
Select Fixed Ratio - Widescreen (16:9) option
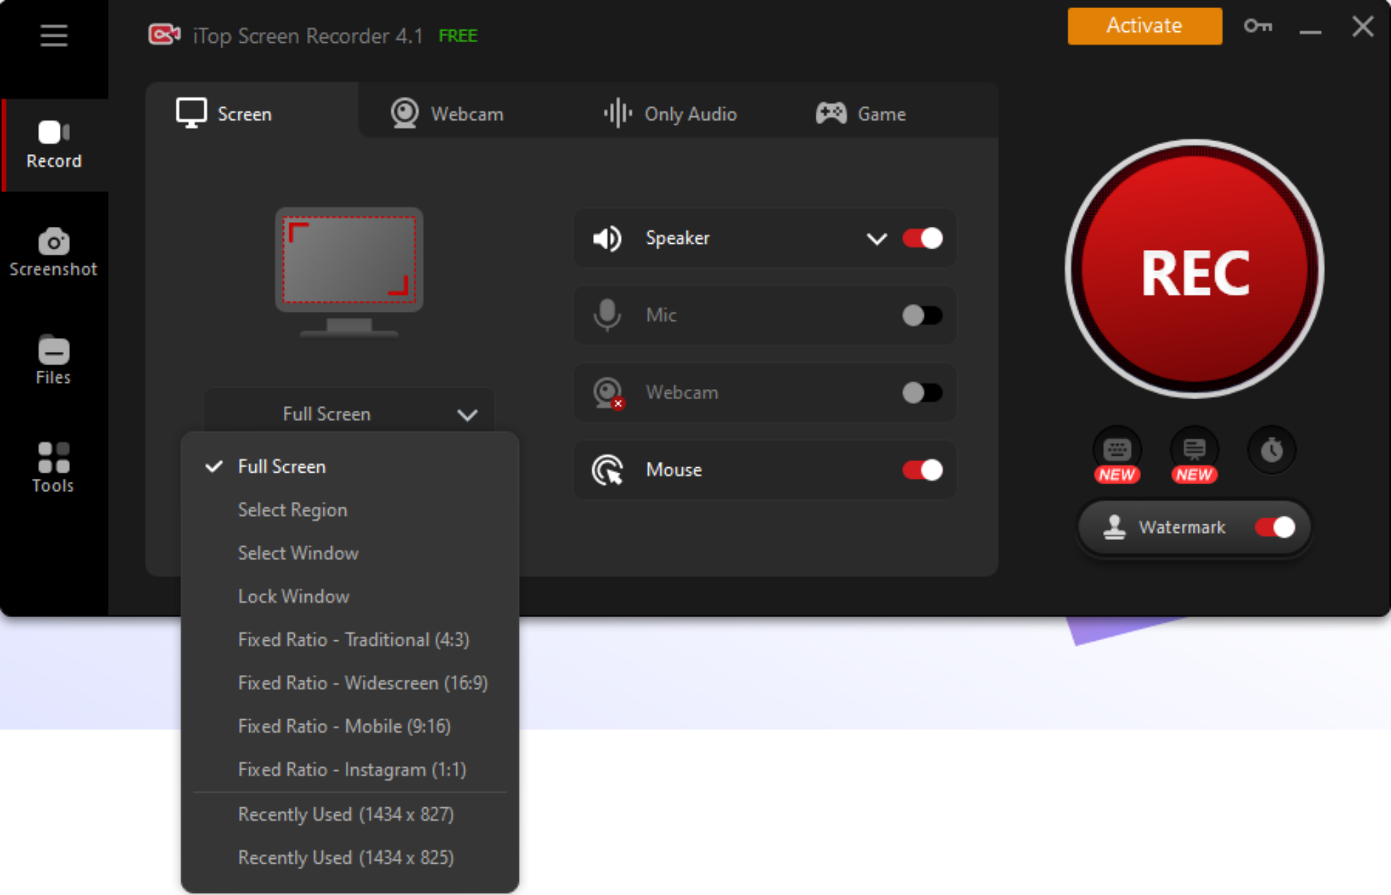(363, 682)
